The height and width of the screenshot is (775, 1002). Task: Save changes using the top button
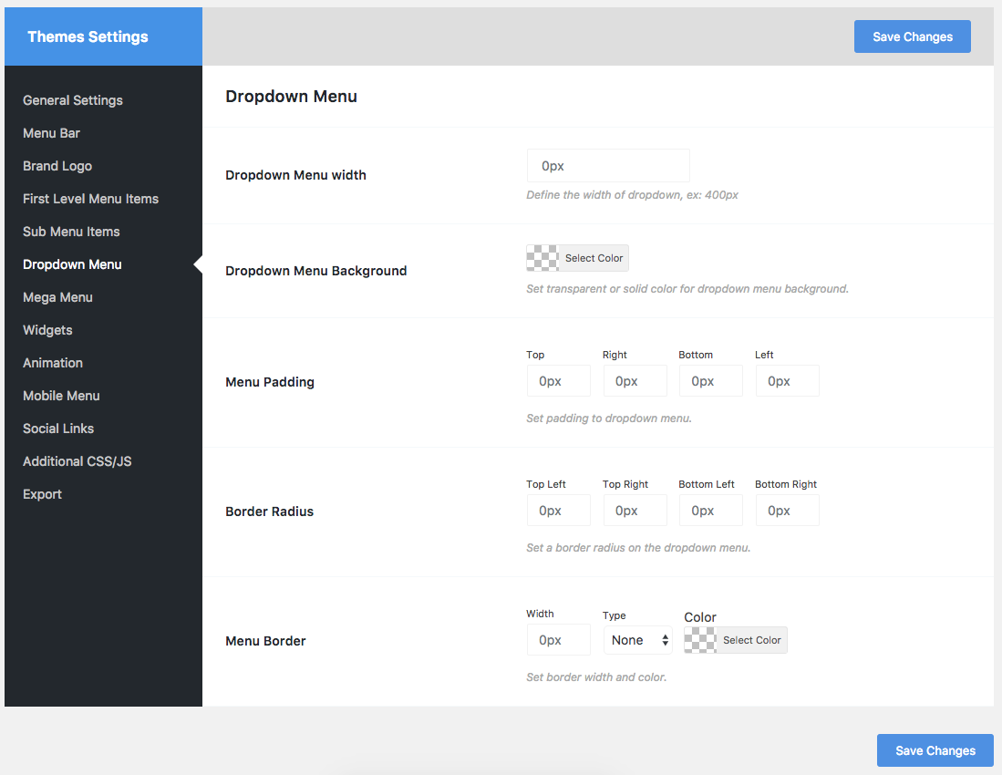pyautogui.click(x=912, y=36)
